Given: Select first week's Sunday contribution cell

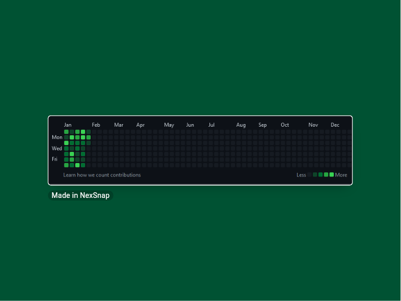Looking at the screenshot, I should (67, 132).
